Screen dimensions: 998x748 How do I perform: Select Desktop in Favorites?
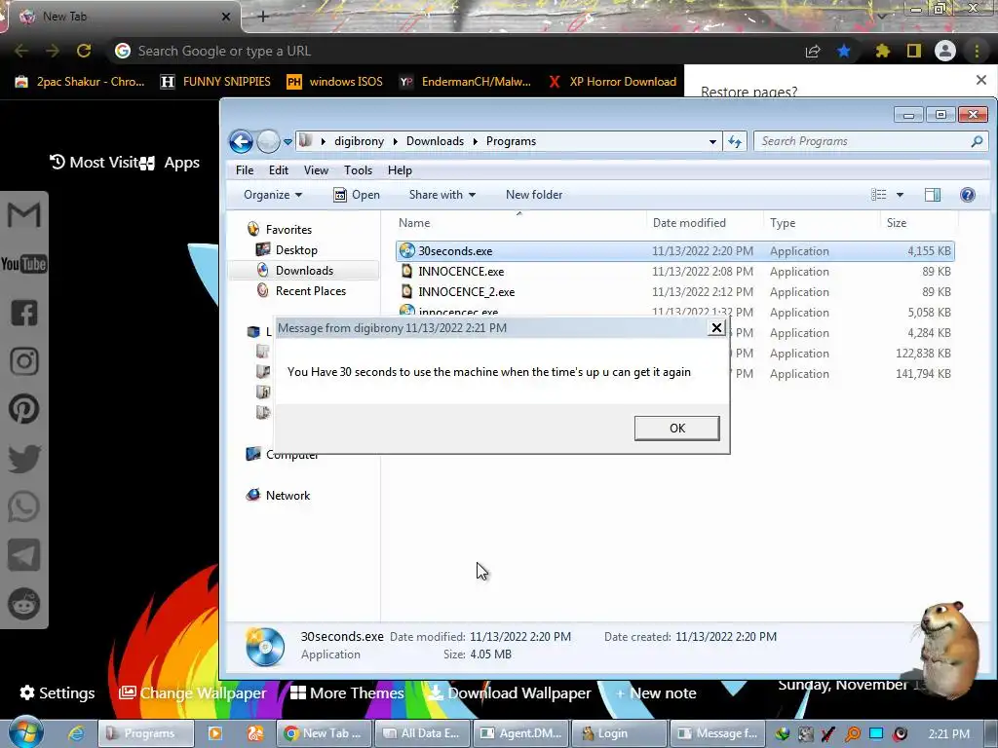click(x=296, y=250)
